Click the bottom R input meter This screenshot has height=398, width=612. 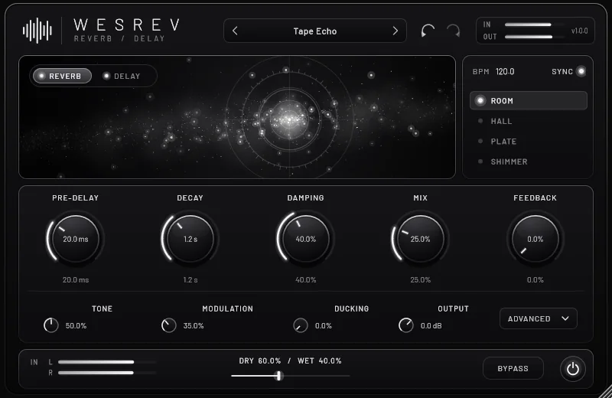point(106,373)
